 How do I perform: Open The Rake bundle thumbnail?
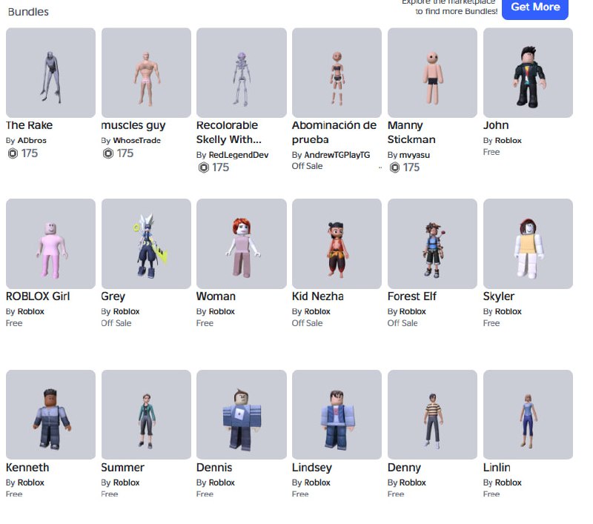tap(50, 73)
